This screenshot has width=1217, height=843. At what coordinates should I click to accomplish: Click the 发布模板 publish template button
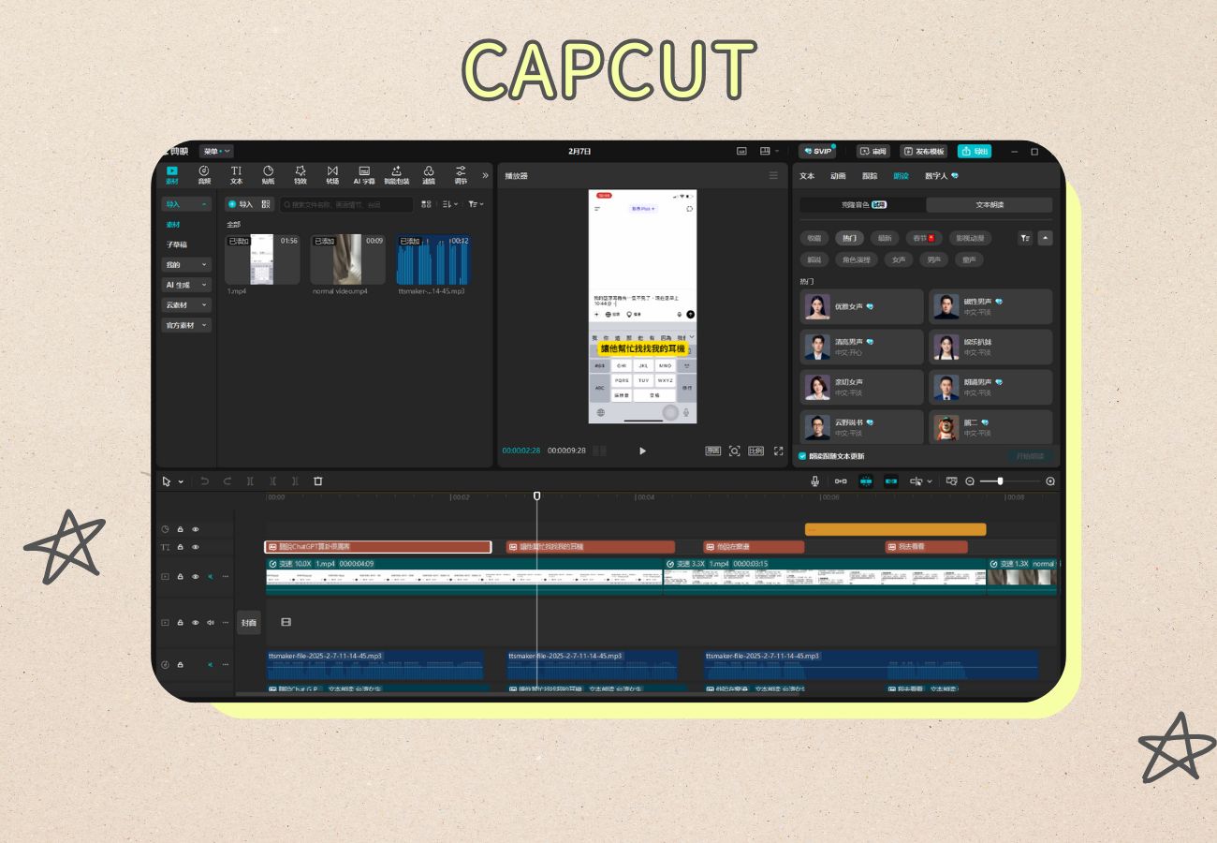924,151
